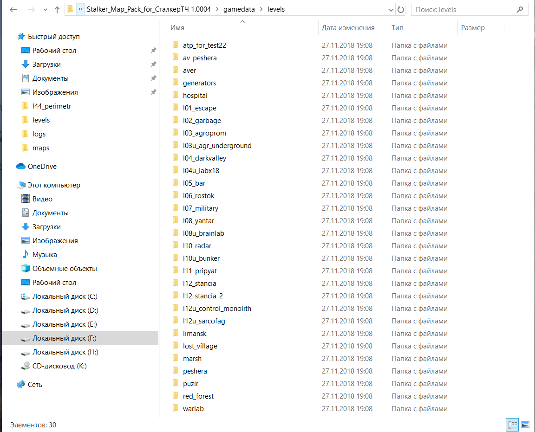The image size is (535, 432).
Task: Select Stalker_Map_Pack_for_СталкерТЧ 1.0004 breadcrumb
Action: (x=149, y=10)
